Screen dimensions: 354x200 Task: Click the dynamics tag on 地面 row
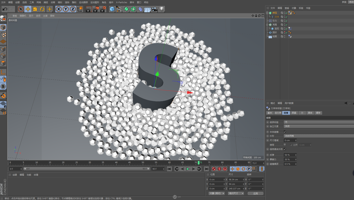click(290, 36)
